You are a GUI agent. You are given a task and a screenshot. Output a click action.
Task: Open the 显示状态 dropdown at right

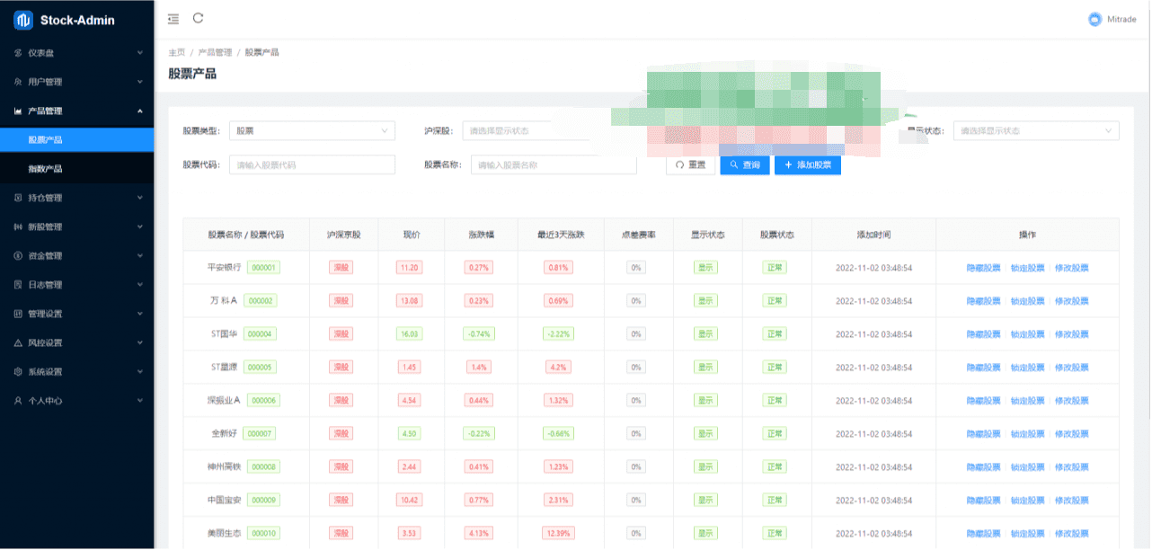1036,131
